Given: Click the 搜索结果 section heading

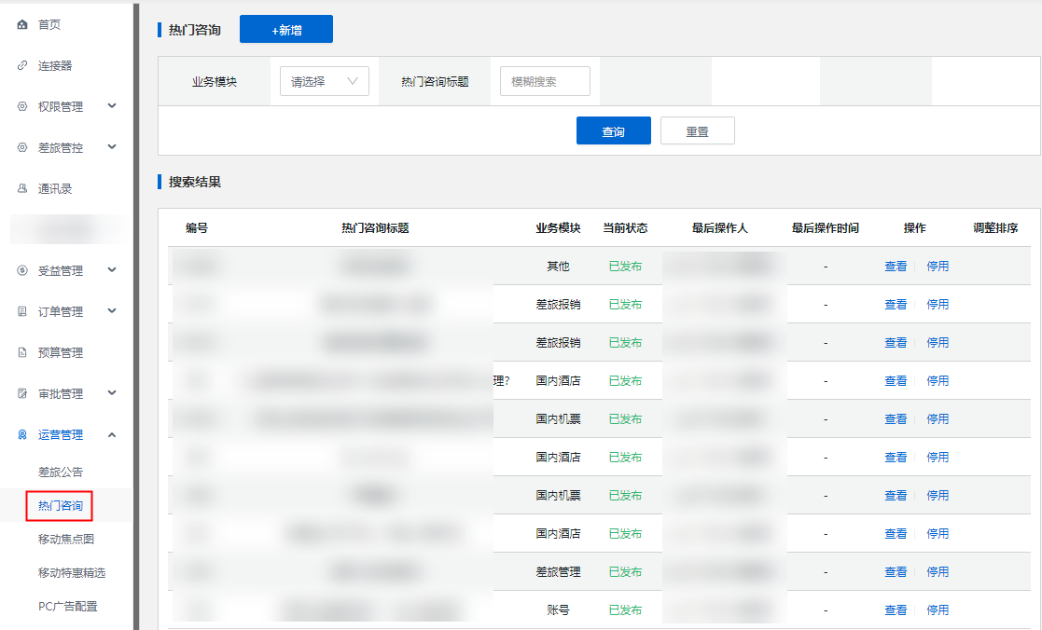Looking at the screenshot, I should (x=195, y=181).
